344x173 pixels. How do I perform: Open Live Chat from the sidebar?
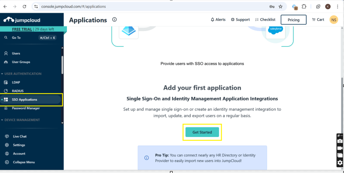[x=20, y=136]
